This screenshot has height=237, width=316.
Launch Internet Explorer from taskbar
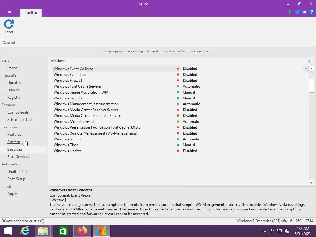25,231
